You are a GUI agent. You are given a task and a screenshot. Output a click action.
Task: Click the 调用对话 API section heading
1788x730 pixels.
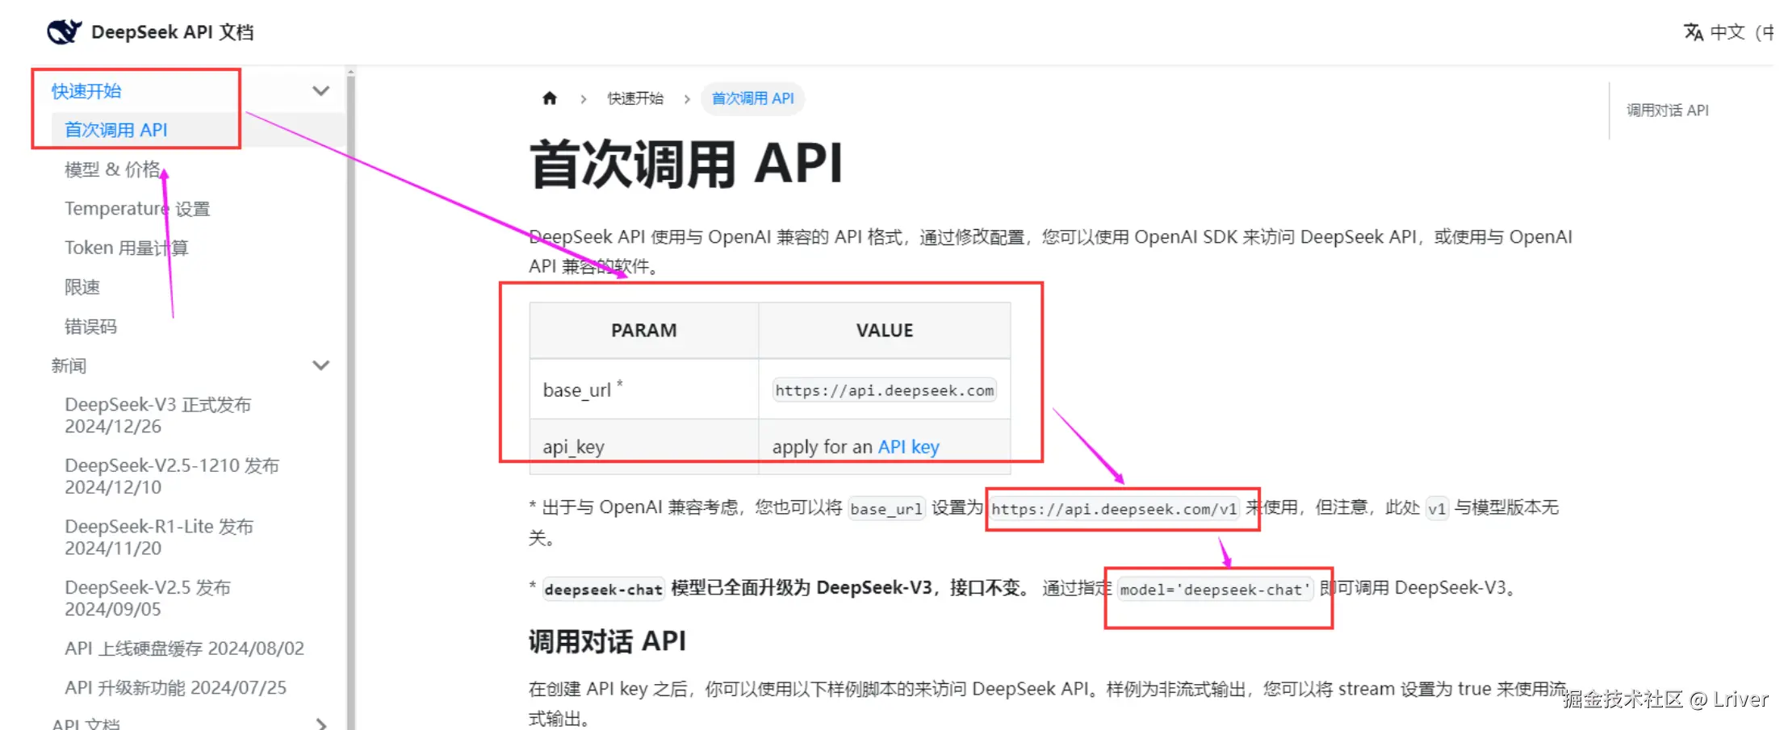[607, 642]
